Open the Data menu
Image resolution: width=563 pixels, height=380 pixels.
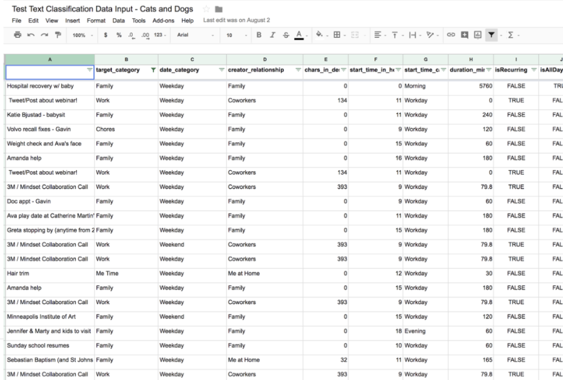[119, 20]
